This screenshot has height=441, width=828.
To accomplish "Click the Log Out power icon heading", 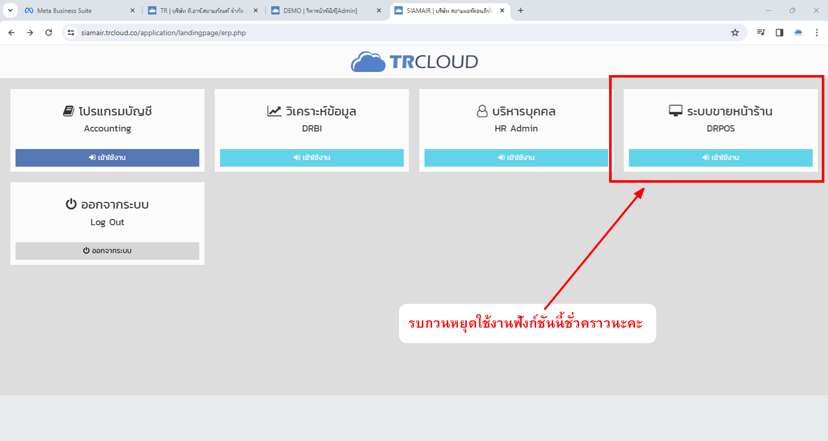I will [71, 204].
